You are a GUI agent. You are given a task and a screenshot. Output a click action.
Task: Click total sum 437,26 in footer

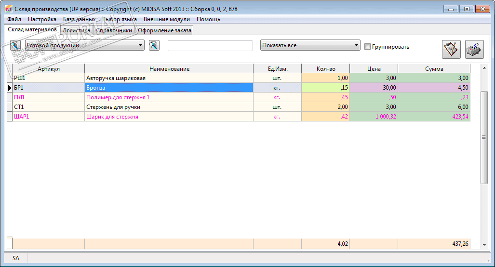[434, 244]
